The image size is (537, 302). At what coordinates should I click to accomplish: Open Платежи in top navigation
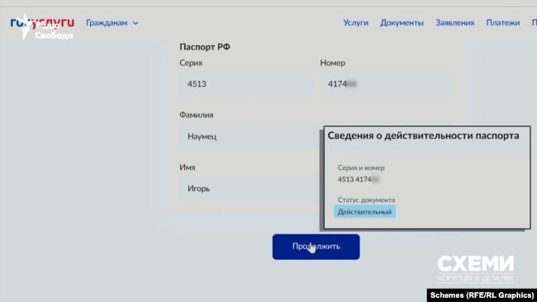tap(503, 22)
